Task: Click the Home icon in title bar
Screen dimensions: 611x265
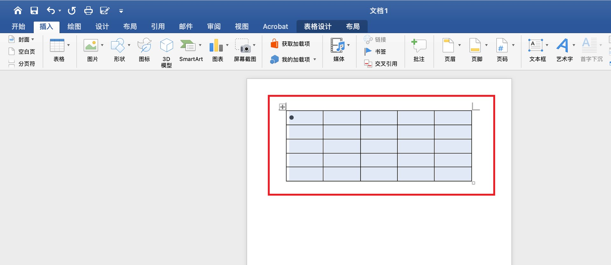Action: pos(18,10)
